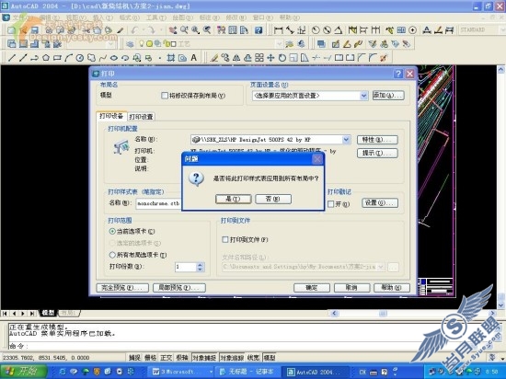Select the Move tool in modify toolbar

270,58
